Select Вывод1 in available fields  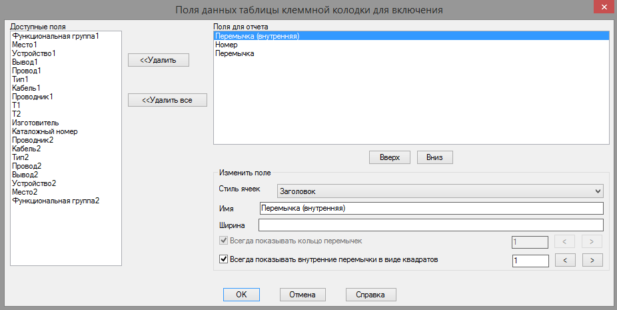point(66,62)
